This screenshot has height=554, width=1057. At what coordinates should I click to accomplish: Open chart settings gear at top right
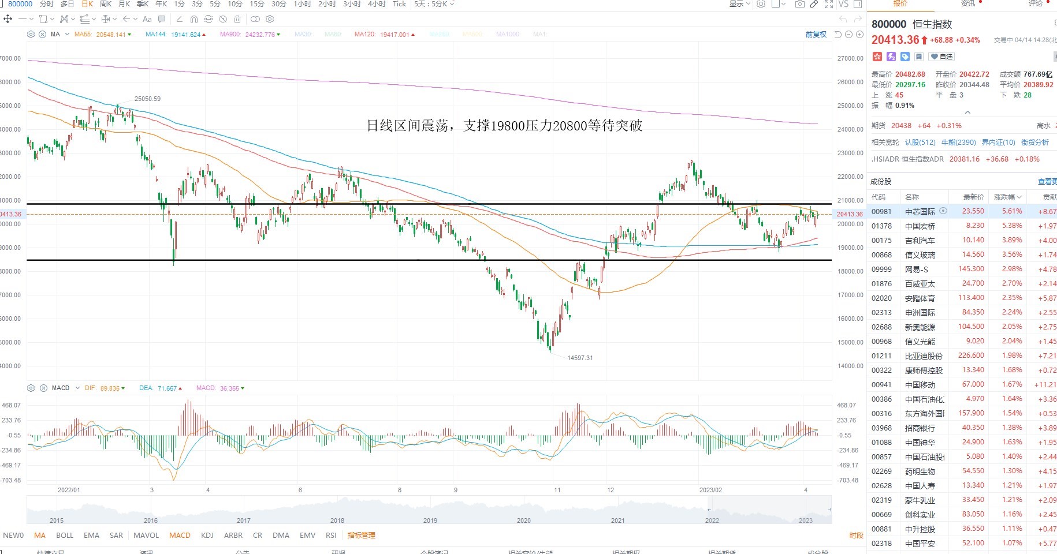(761, 4)
